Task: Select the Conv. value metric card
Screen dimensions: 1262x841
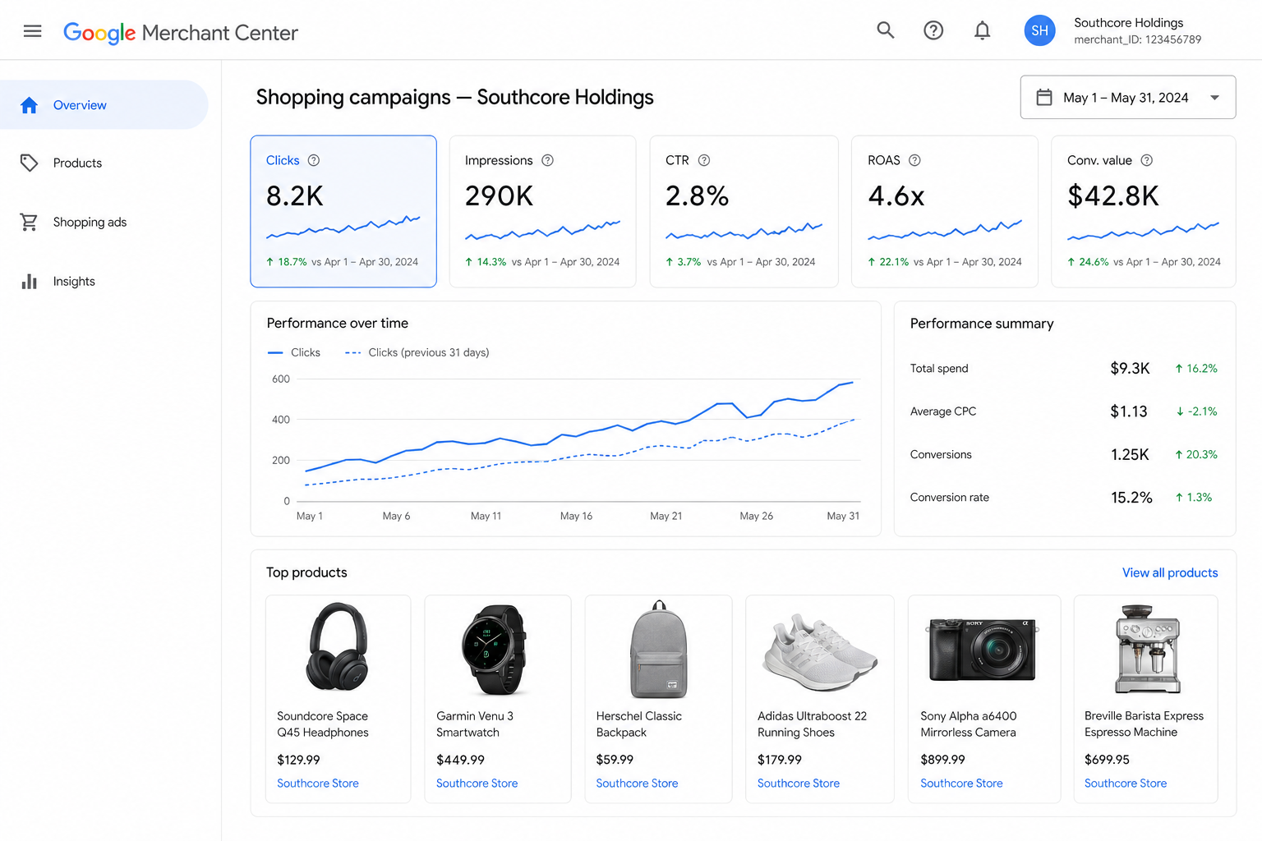Action: [1144, 211]
